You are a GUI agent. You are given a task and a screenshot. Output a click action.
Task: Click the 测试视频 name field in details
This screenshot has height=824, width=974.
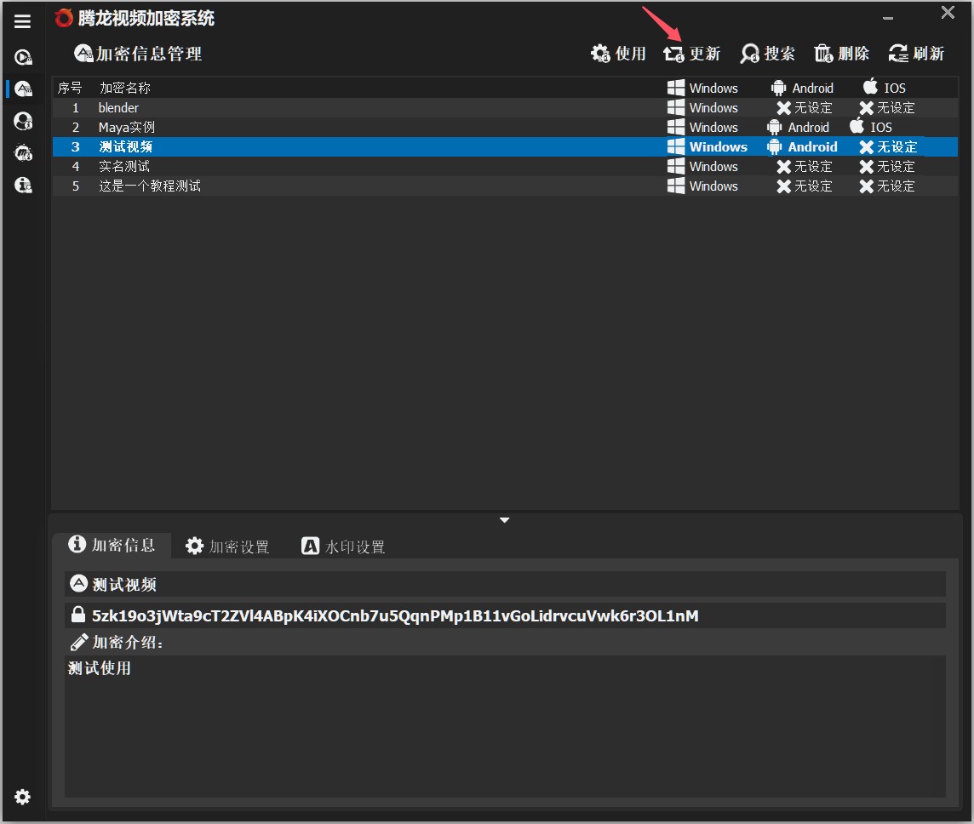tap(505, 584)
